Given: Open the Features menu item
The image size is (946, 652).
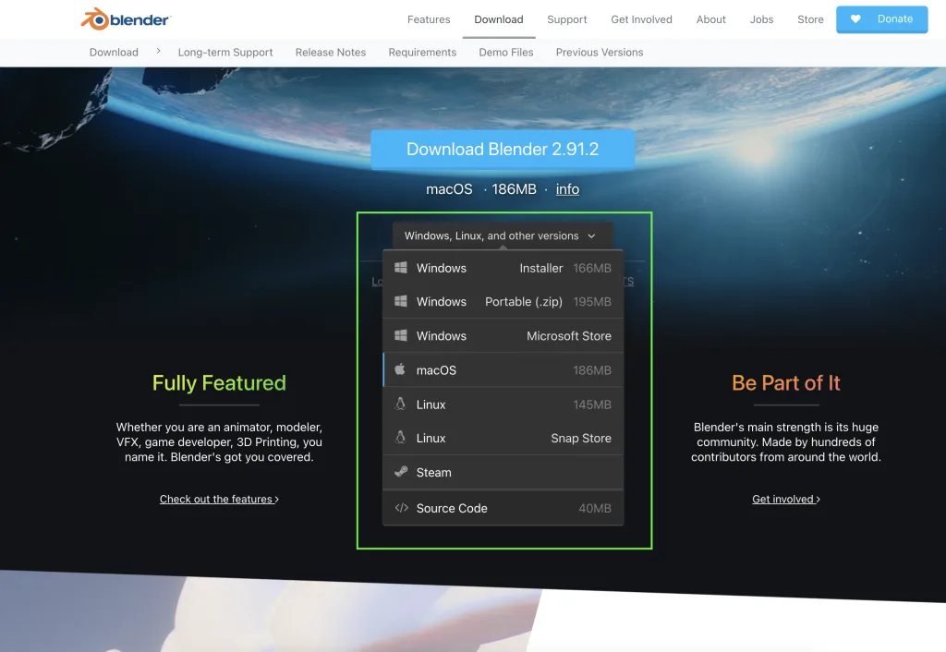Looking at the screenshot, I should click(429, 19).
